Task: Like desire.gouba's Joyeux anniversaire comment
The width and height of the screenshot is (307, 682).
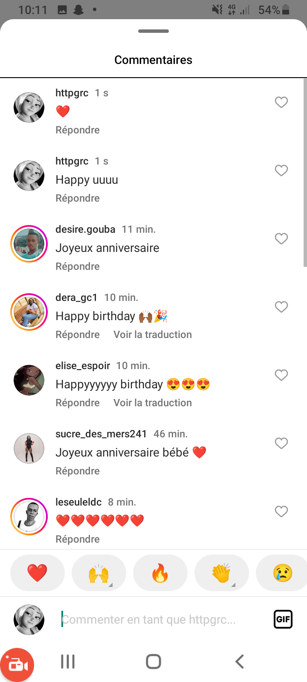Action: (281, 239)
